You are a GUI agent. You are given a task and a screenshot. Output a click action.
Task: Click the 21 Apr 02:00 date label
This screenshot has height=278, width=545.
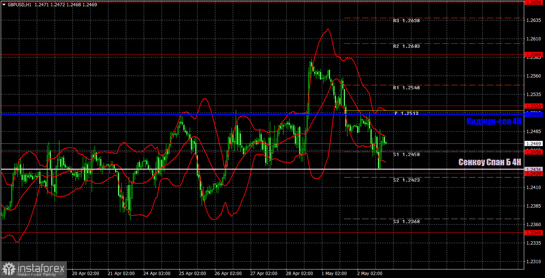[121, 274]
